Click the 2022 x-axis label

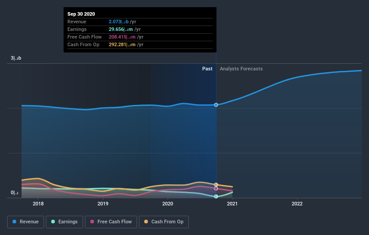pyautogui.click(x=297, y=204)
